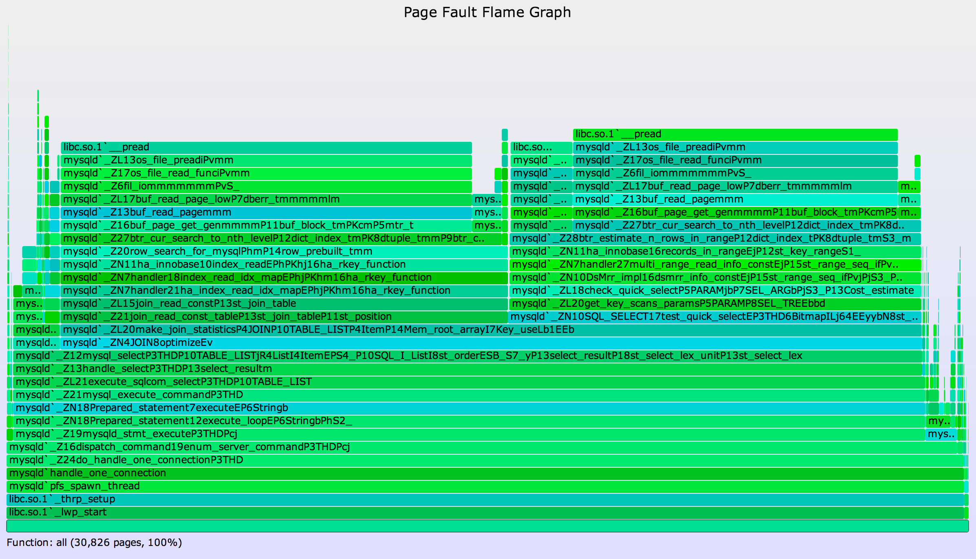Click the mysql_execute_command frame
This screenshot has height=559, width=976.
coord(469,395)
